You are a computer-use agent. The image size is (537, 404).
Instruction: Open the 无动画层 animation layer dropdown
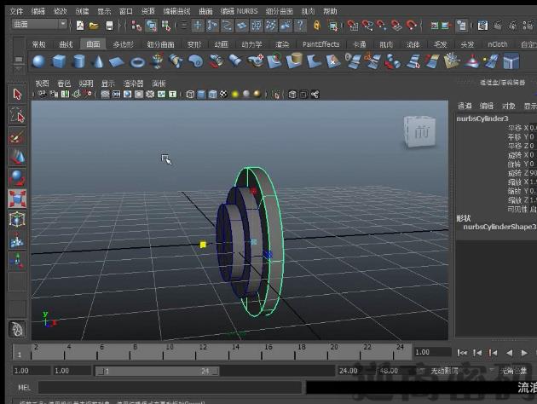tap(442, 371)
